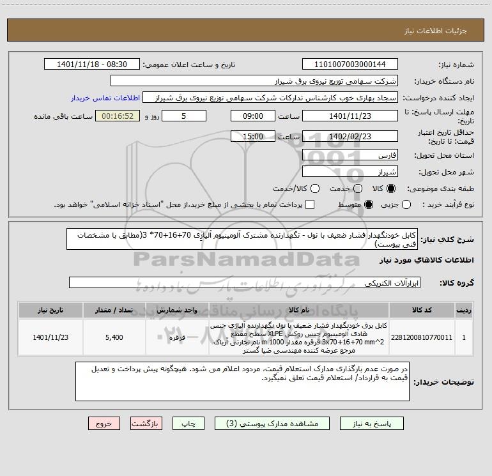The width and height of the screenshot is (492, 476).
Task: Click the goods group field 'ابزارآلات الکتریکی'
Action: pyautogui.click(x=245, y=282)
